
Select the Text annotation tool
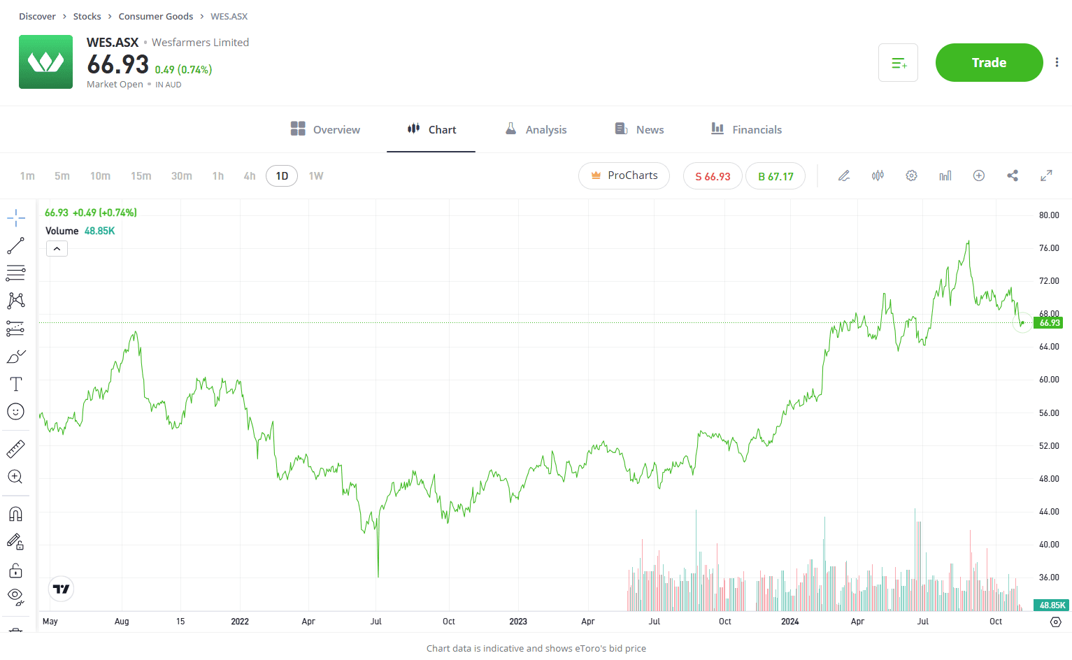click(15, 384)
